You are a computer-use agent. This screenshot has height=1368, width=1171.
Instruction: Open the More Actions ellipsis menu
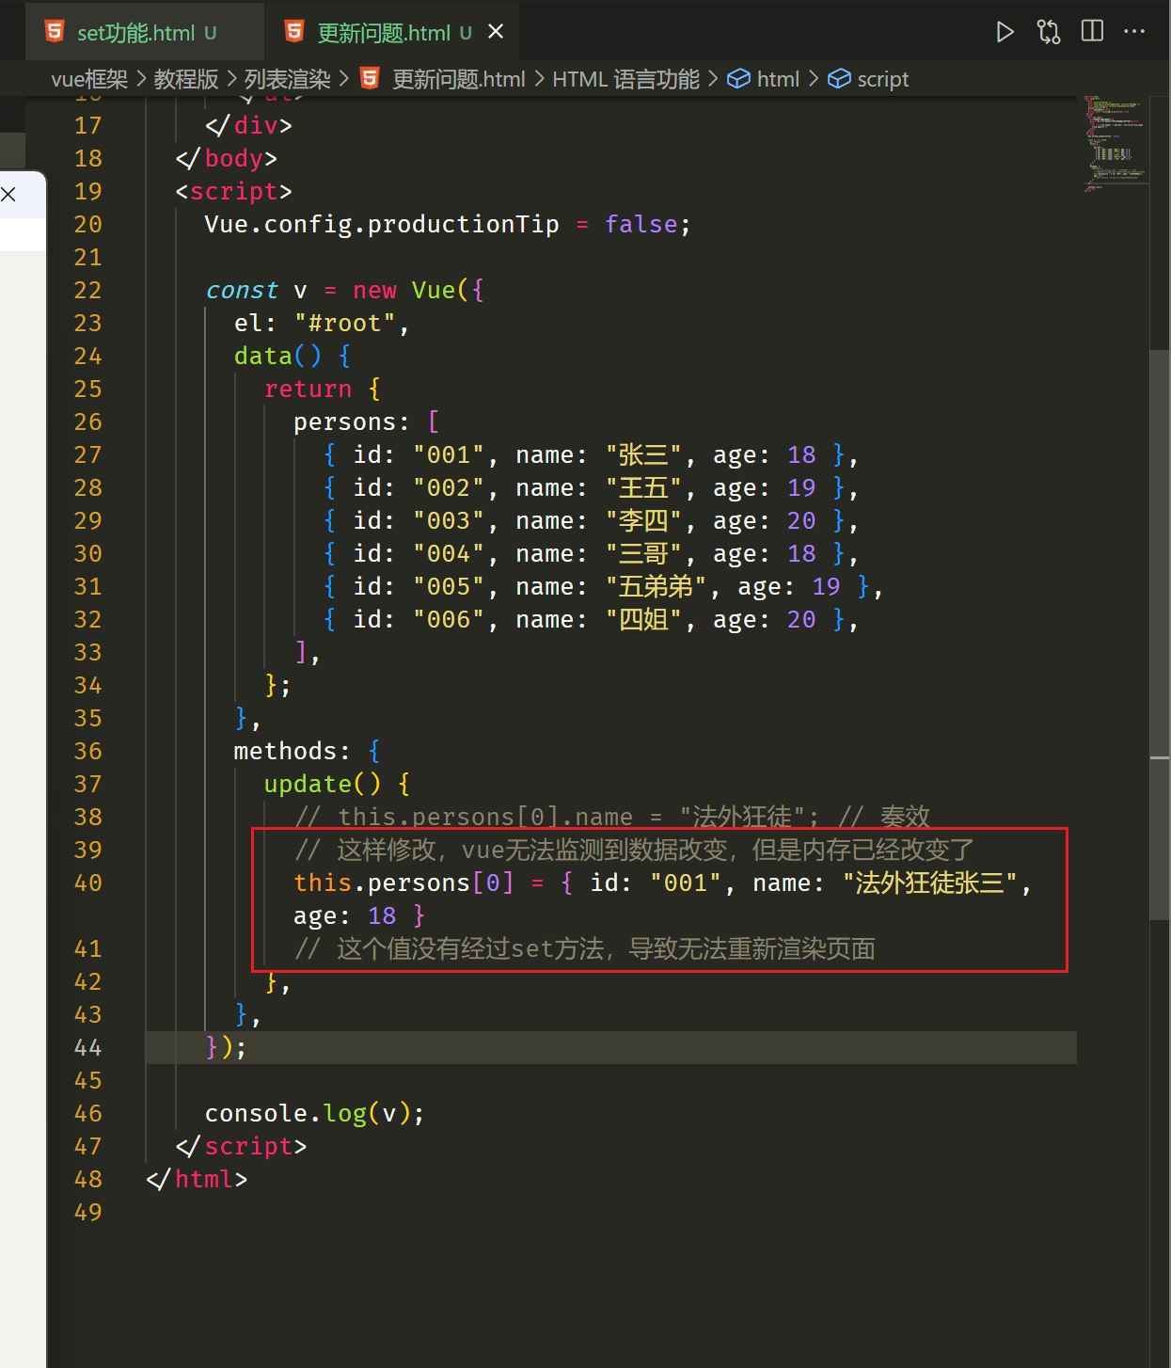pos(1134,31)
